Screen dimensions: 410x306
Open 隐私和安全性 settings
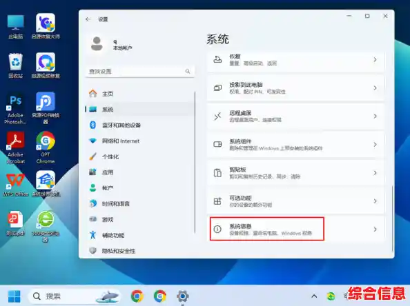(140, 251)
